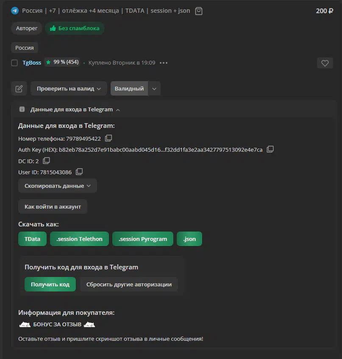
Task: Download the .session Pyrogram file
Action: [143, 239]
